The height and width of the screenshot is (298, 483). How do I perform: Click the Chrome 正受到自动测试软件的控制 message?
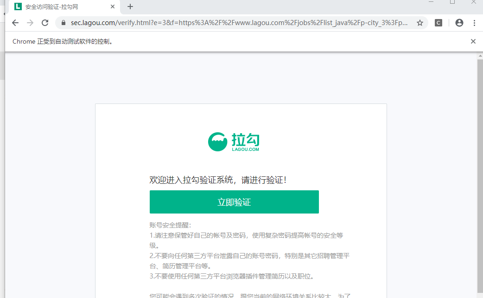coord(63,41)
